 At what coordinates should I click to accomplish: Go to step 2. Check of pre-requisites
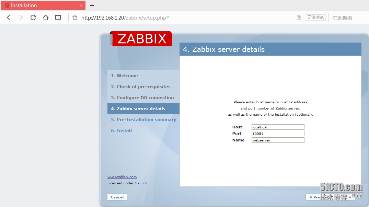(x=141, y=87)
